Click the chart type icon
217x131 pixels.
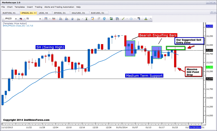point(46,18)
